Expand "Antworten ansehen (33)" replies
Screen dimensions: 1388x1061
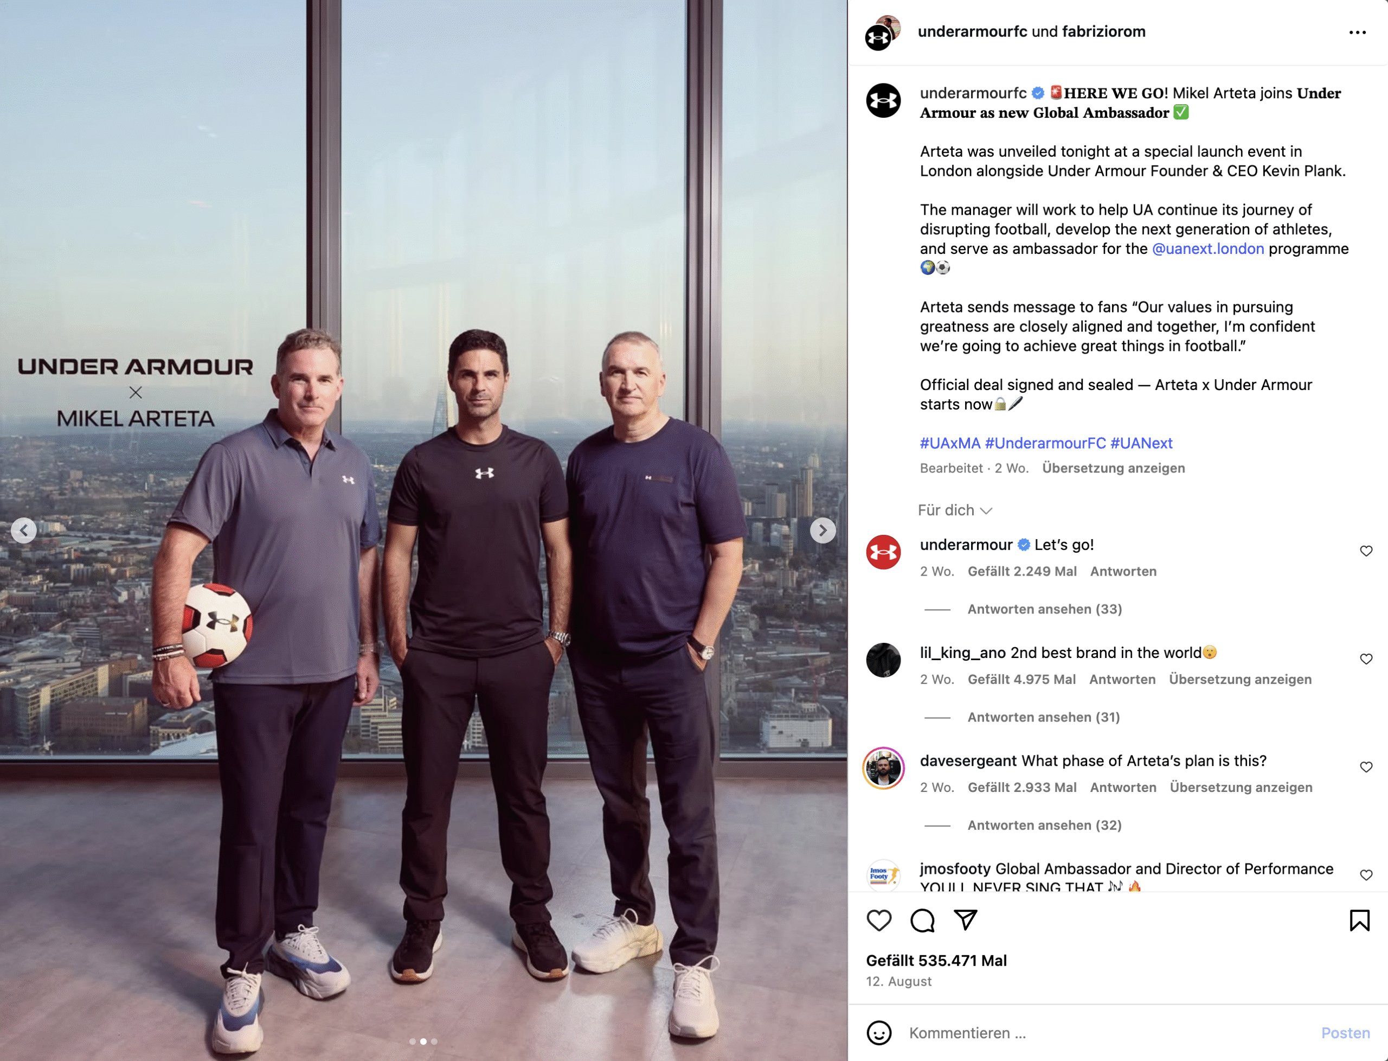[1044, 610]
